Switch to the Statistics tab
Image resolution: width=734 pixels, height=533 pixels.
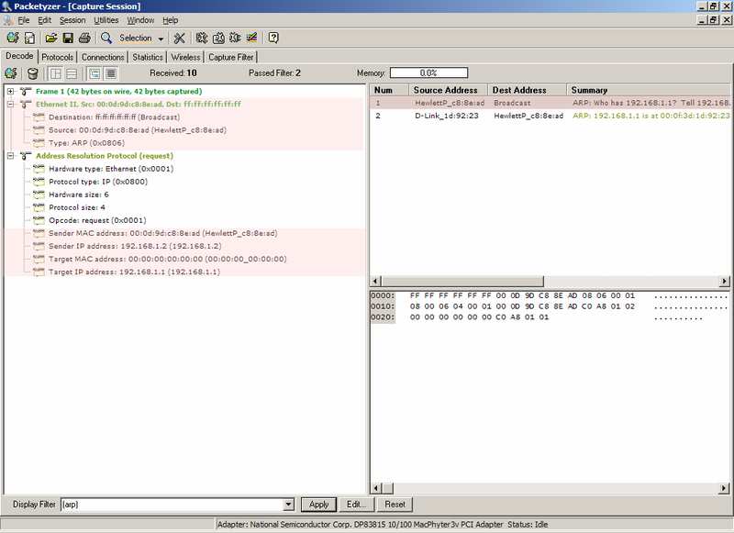click(148, 57)
